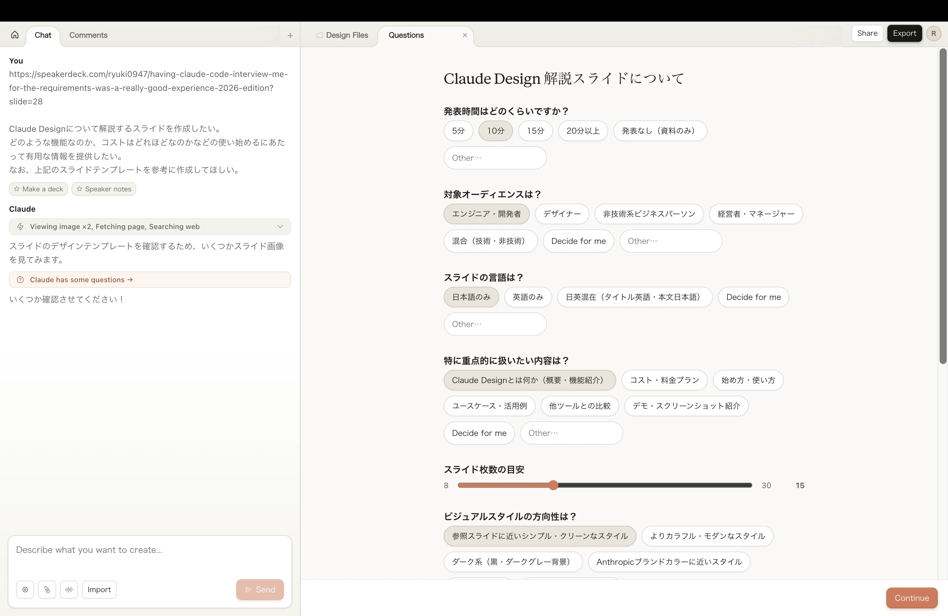This screenshot has width=948, height=616.
Task: Close the Questions tab
Action: coord(464,35)
